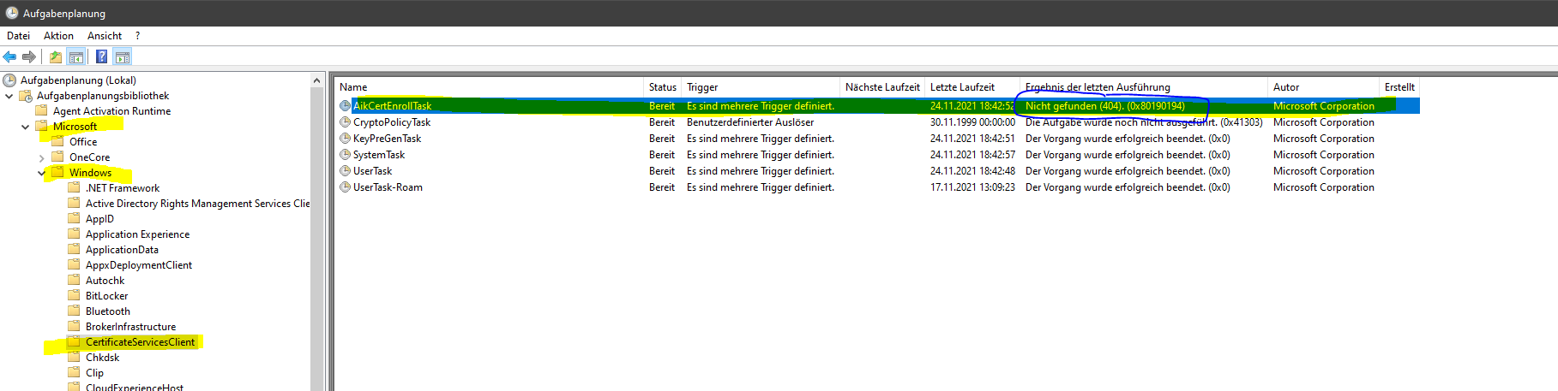Select the AppxDeploymentClient folder
This screenshot has height=391, width=1558.
[x=139, y=265]
